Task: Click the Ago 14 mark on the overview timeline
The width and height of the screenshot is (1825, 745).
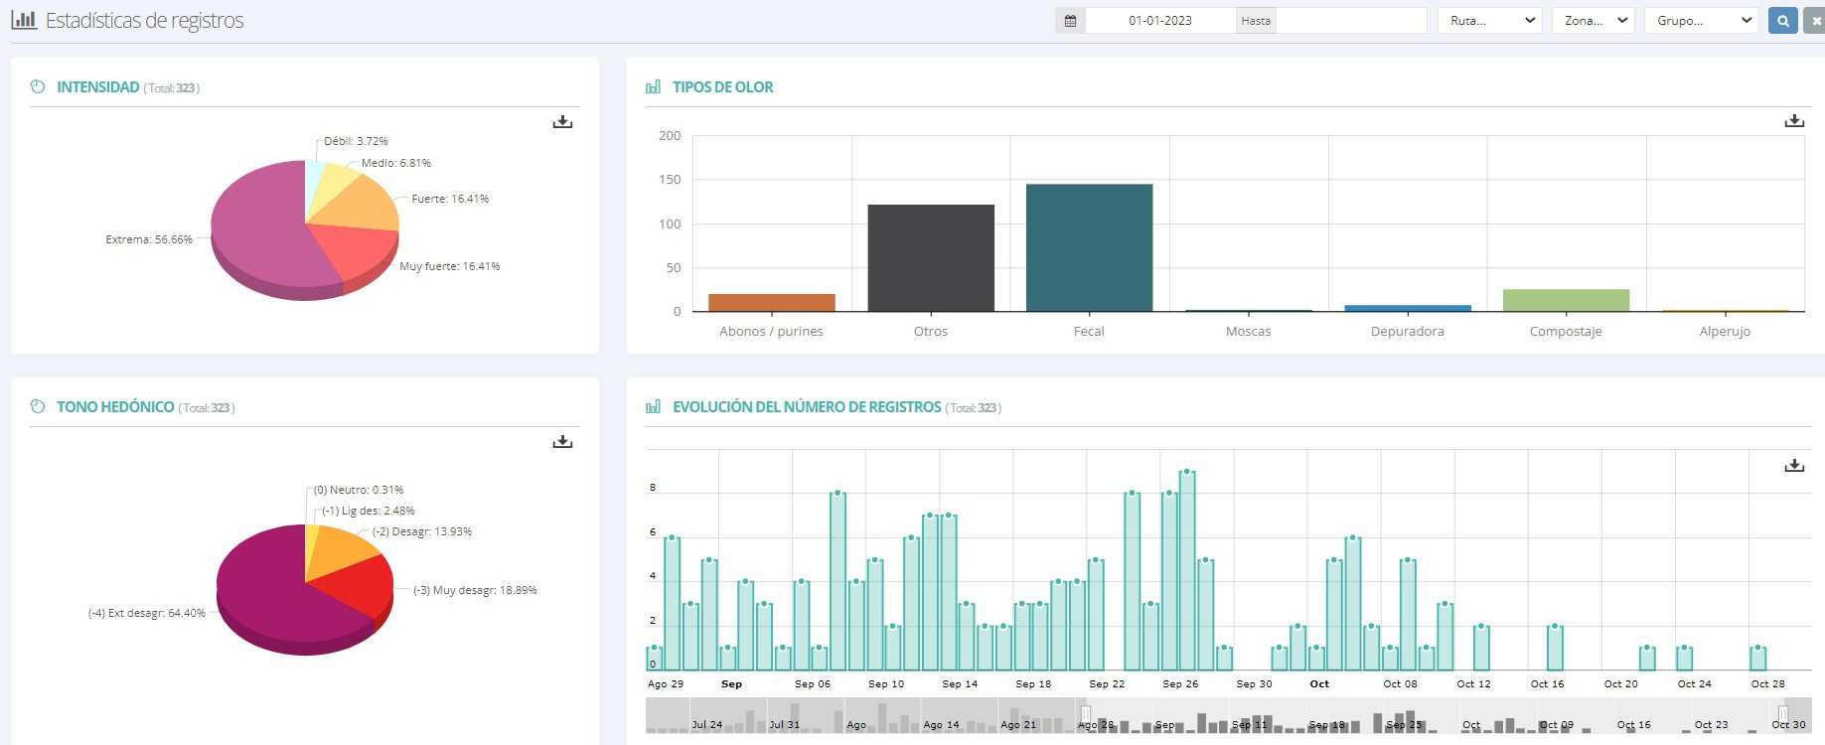Action: coord(941,725)
